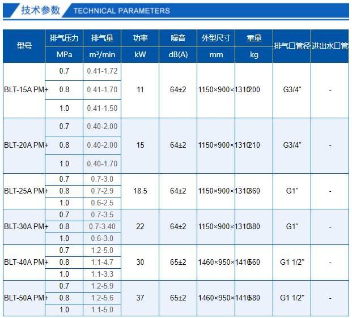Click the m³/min unit cell
The height and width of the screenshot is (318, 352).
point(102,55)
